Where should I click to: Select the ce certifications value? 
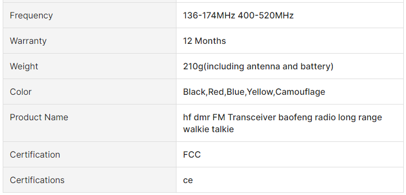click(188, 180)
